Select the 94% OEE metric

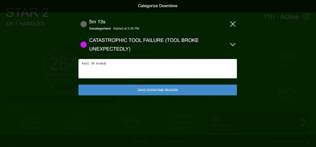pyautogui.click(x=131, y=123)
